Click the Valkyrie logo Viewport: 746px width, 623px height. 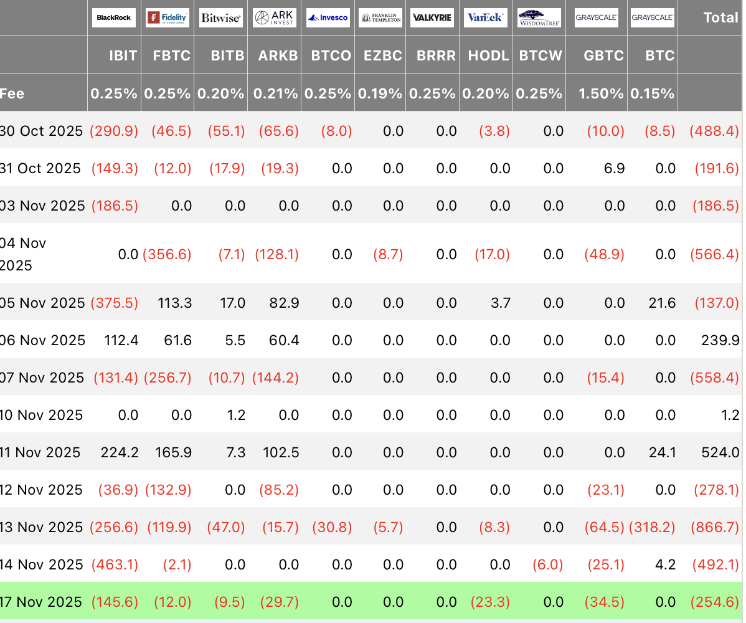click(433, 17)
